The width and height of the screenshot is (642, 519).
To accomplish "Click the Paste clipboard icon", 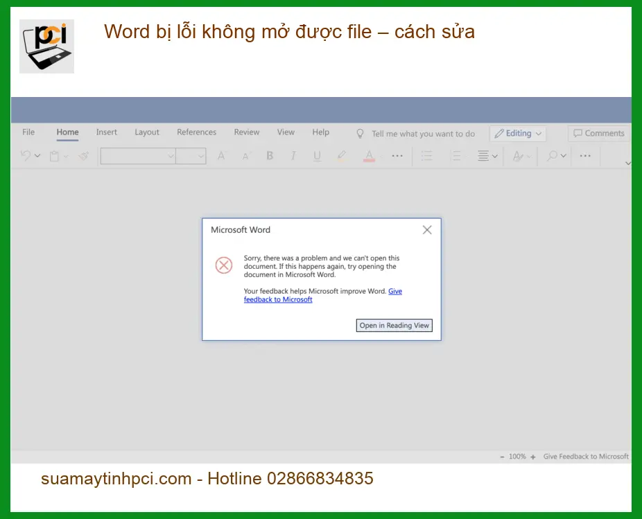I will 54,156.
